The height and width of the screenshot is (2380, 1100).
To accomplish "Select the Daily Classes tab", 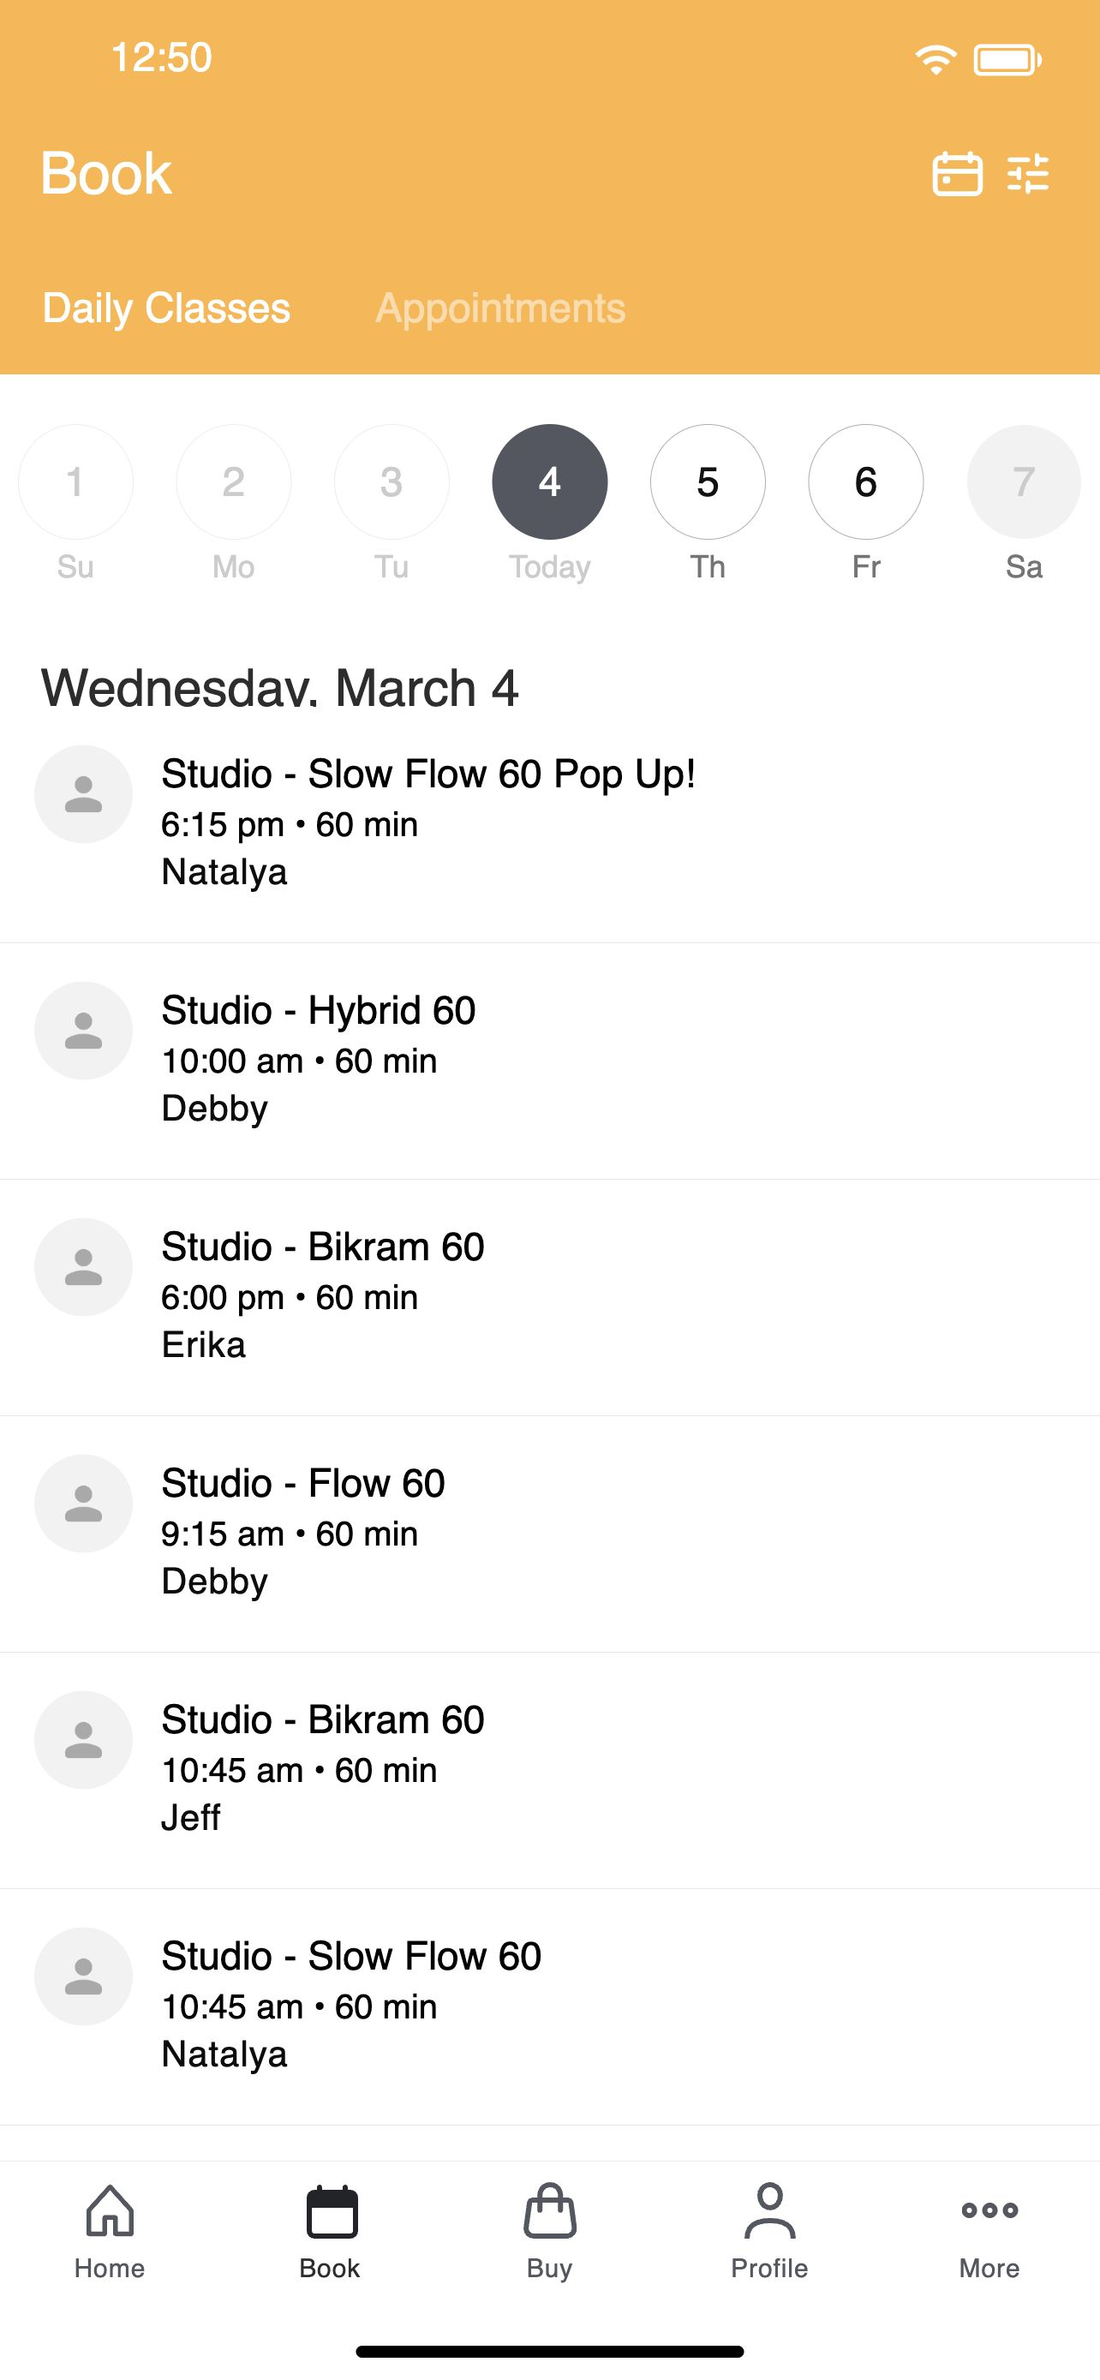I will 166,308.
